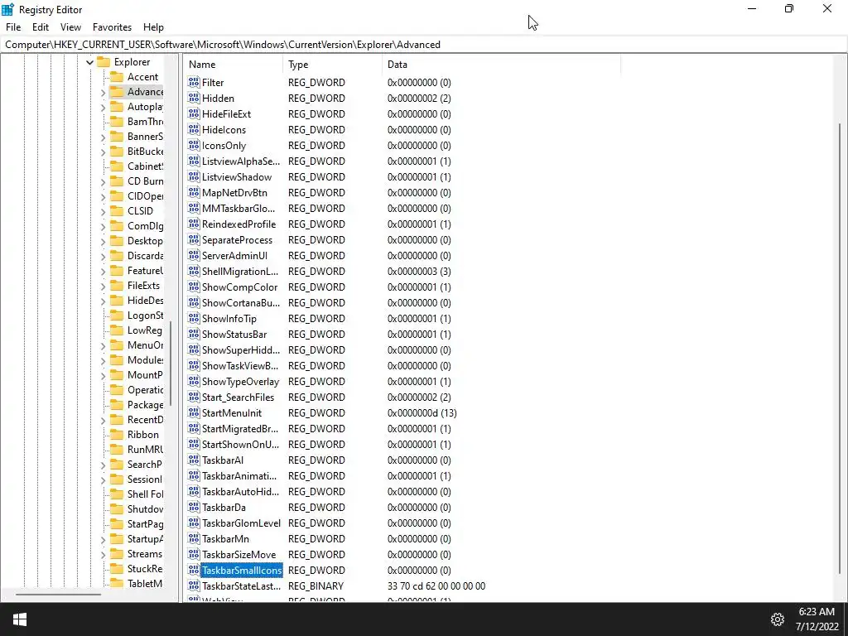Click the StartShownOnUpgrade value name

coord(241,445)
